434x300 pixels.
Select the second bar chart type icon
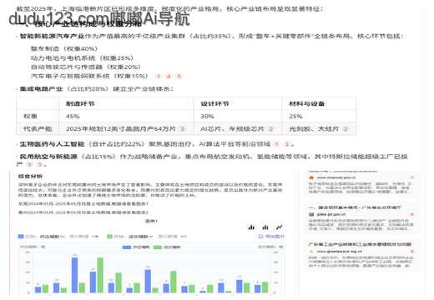(x=265, y=227)
